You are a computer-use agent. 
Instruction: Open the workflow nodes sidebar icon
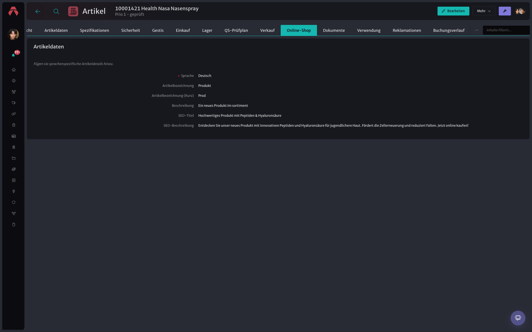(x=14, y=214)
